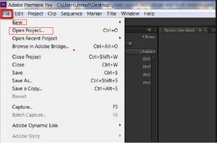Click the project list scrollbar up arrow
This screenshot has height=143, width=217.
coord(153,57)
